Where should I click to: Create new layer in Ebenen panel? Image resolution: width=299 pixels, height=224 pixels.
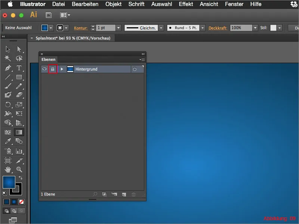pyautogui.click(x=124, y=194)
